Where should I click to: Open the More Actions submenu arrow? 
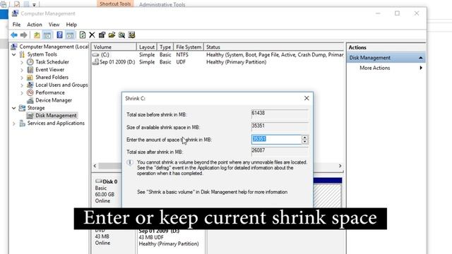click(x=421, y=68)
